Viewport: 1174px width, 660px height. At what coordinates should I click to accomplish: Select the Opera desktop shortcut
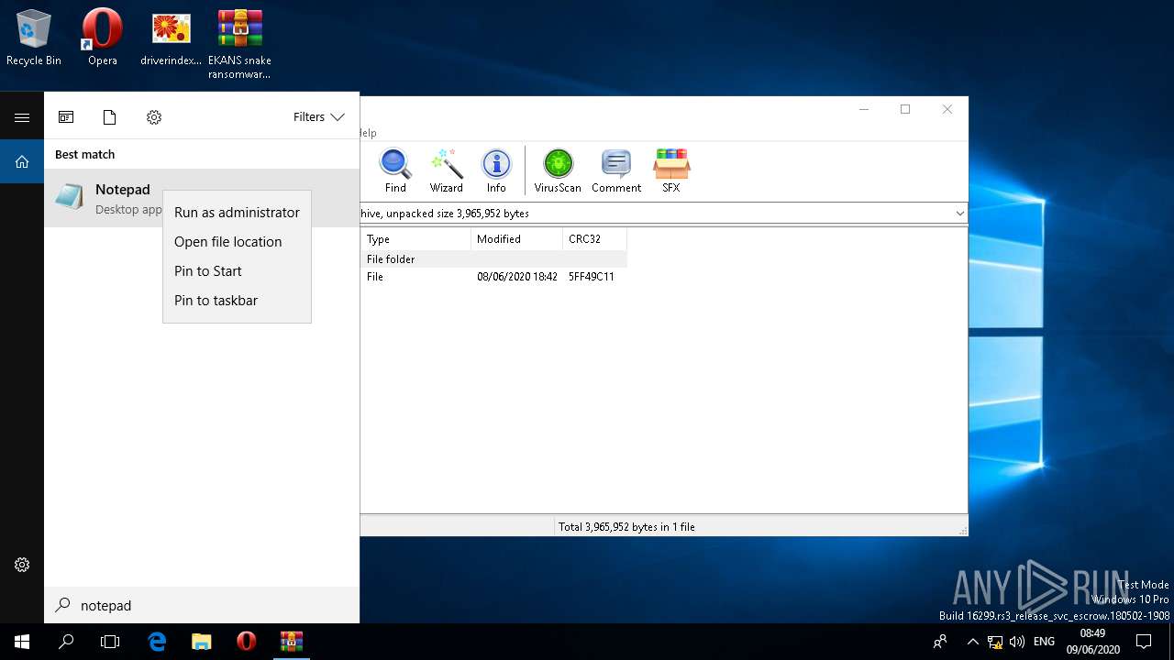click(x=103, y=38)
